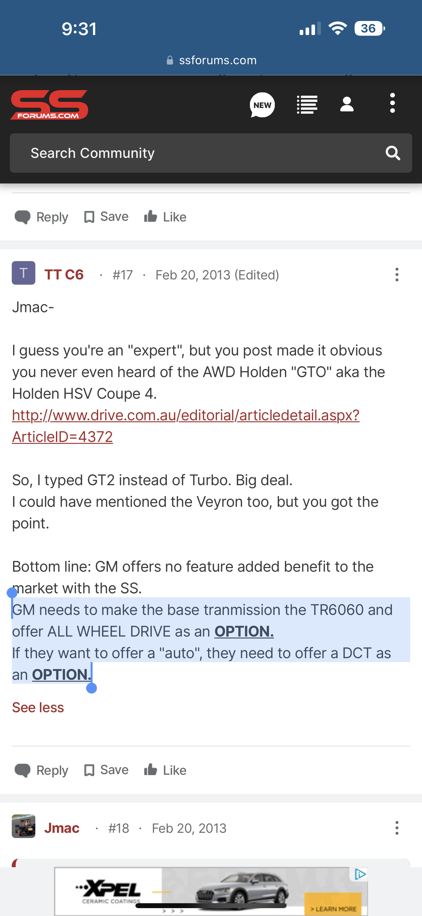Open the drive.com.au article link
The image size is (422, 916).
click(x=185, y=415)
